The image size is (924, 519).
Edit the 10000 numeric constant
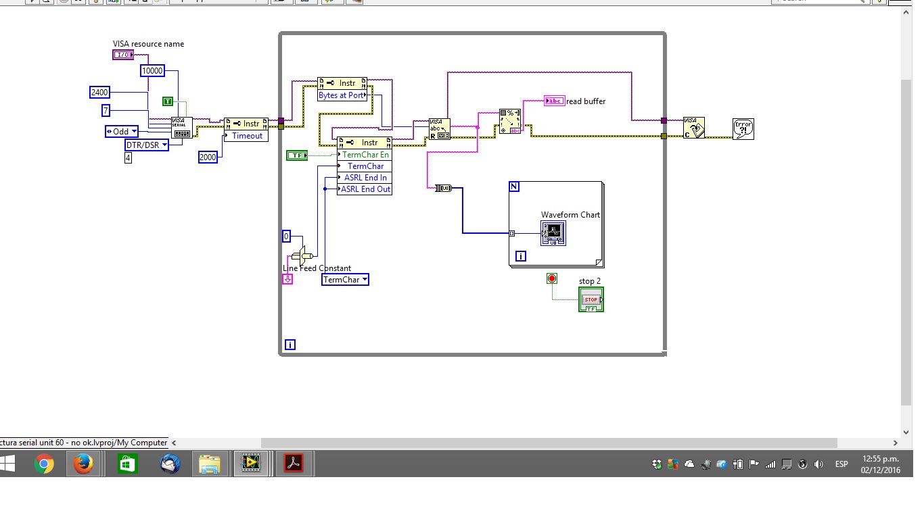click(x=152, y=70)
